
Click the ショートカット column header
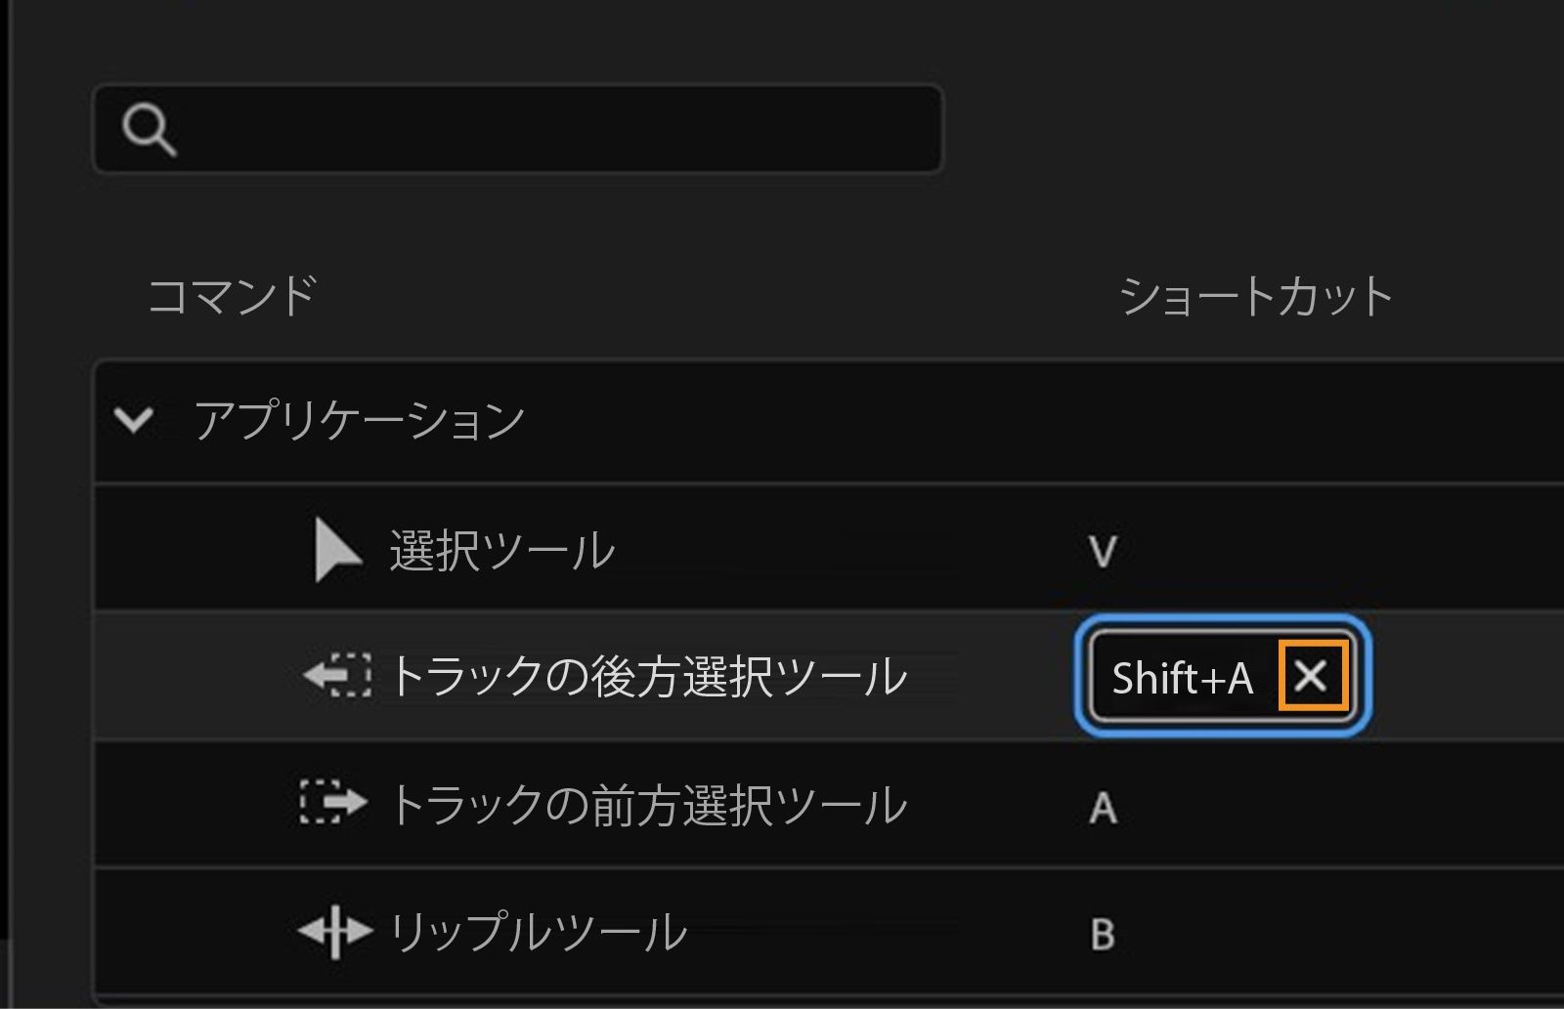[1256, 291]
